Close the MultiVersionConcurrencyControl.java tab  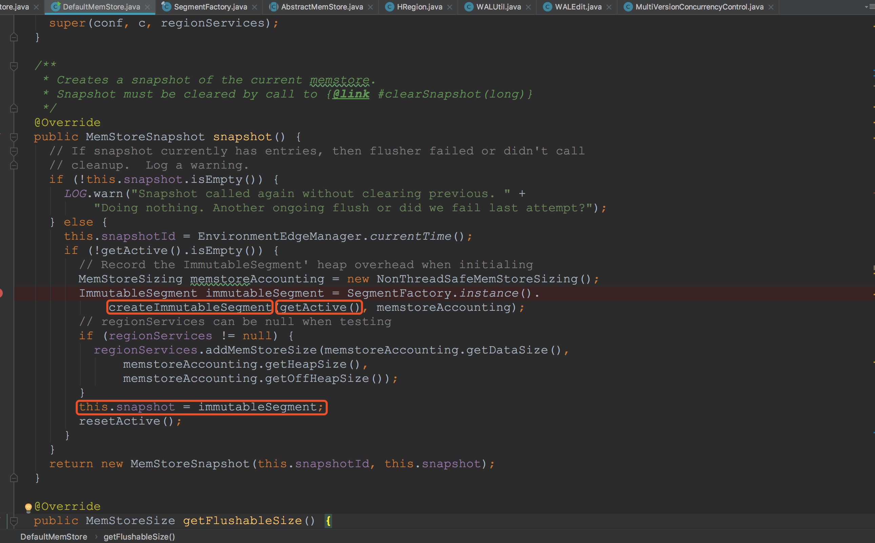771,7
